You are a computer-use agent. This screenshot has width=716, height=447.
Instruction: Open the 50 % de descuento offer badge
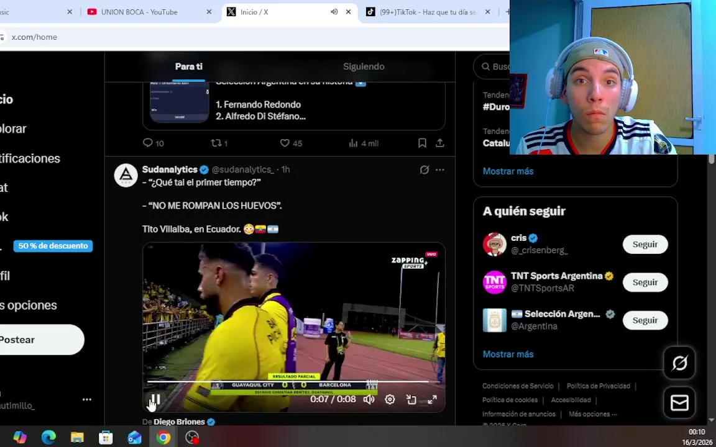point(53,246)
